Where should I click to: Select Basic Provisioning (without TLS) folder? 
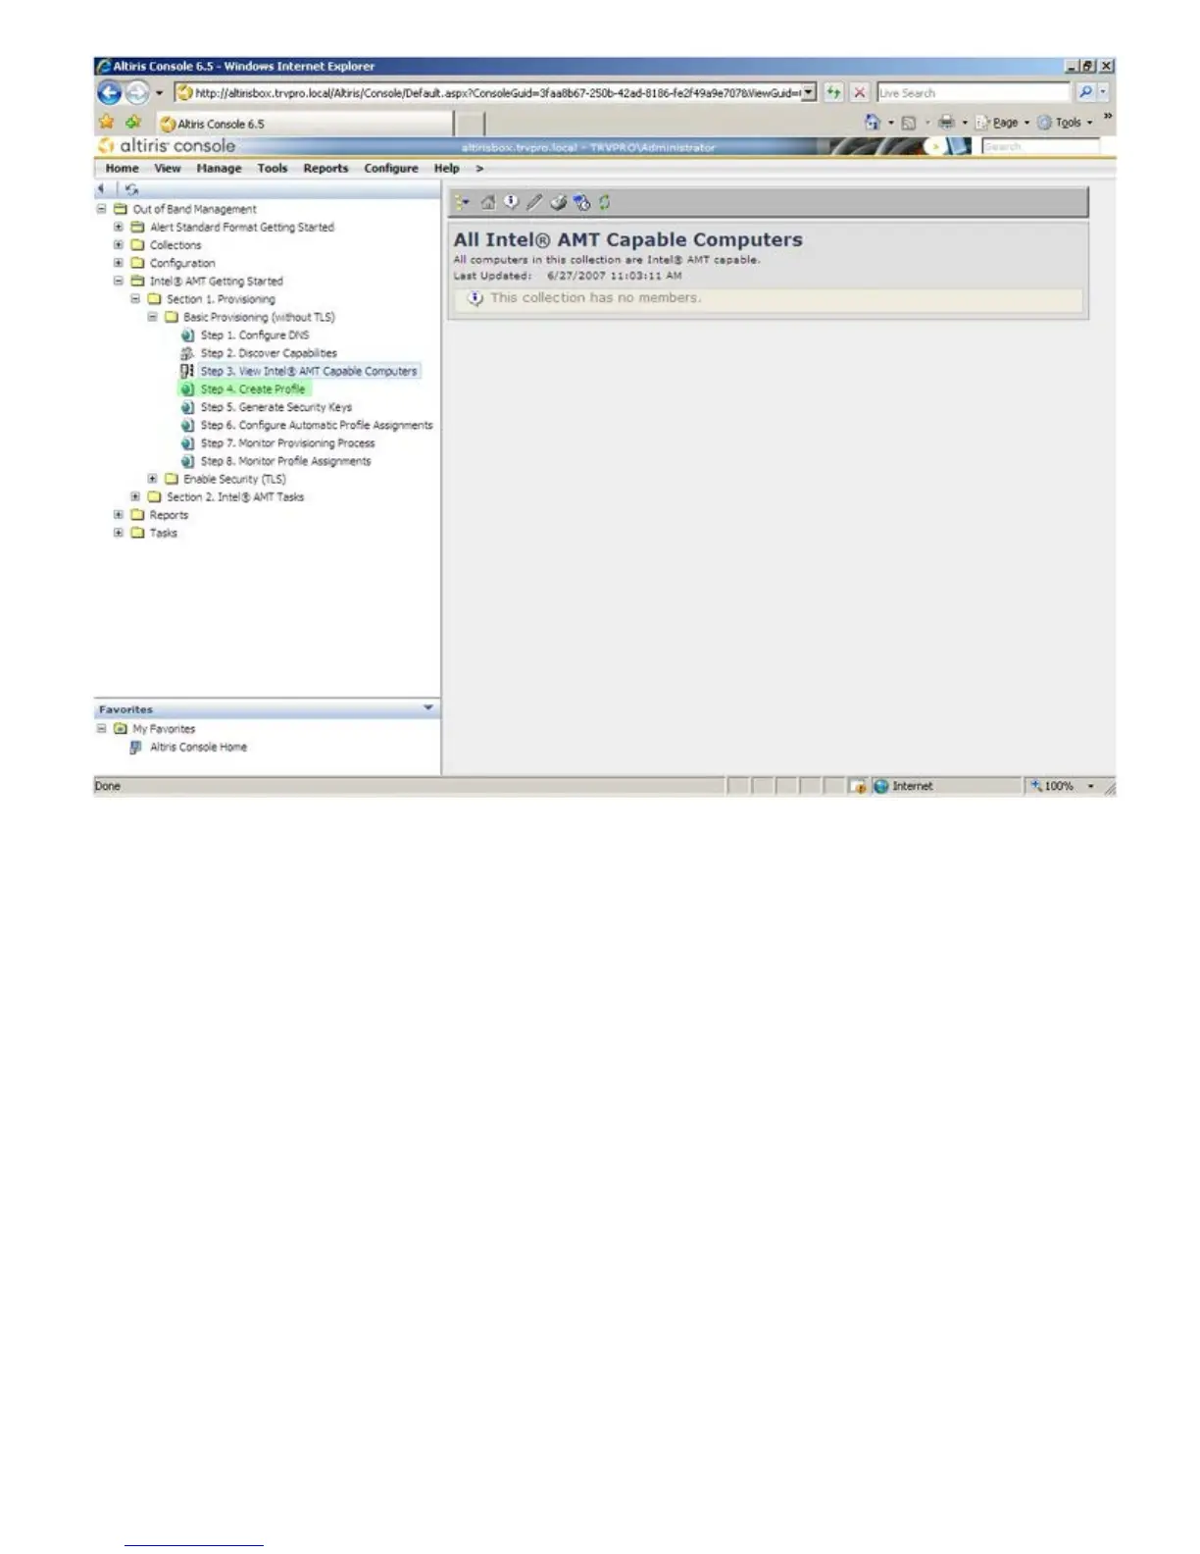coord(259,318)
